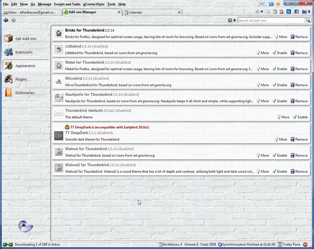This screenshot has width=314, height=249.
Task: Enable Metal for Thunderbird theme
Action: (x=280, y=69)
